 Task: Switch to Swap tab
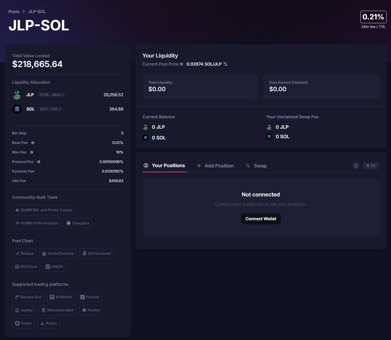[x=256, y=166]
